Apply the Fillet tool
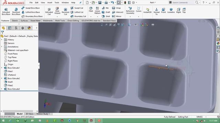This screenshot has height=123, width=220. (91, 10)
